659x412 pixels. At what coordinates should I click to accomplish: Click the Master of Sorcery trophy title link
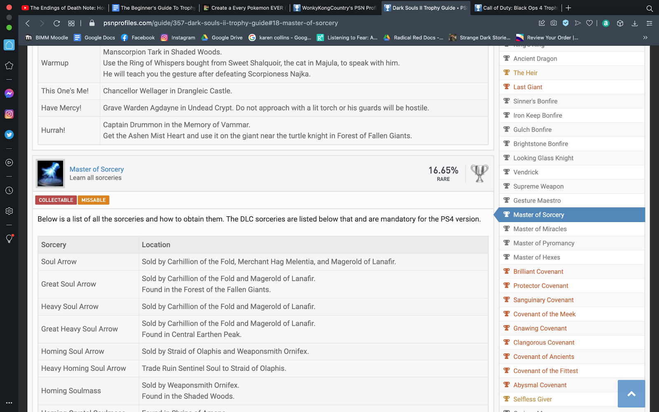click(96, 169)
